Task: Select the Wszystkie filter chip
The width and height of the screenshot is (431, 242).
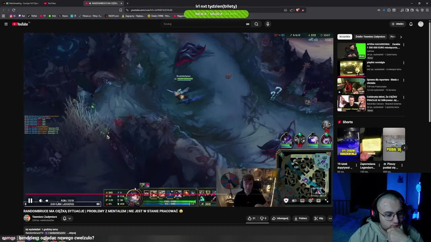Action: pos(344,37)
